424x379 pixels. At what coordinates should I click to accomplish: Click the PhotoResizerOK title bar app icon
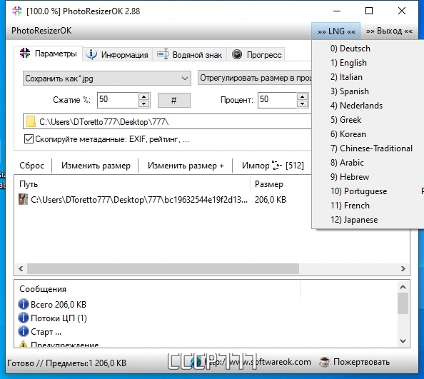coord(17,11)
